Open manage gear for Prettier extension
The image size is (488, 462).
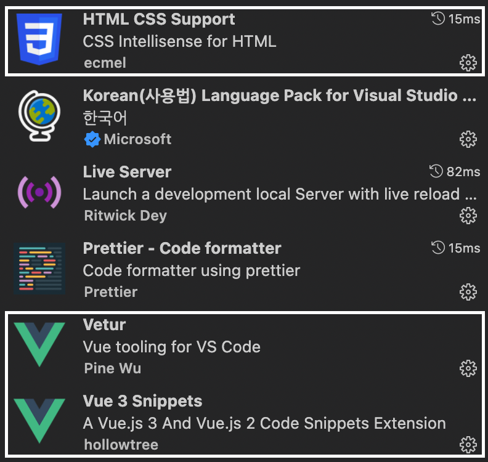[x=468, y=292]
